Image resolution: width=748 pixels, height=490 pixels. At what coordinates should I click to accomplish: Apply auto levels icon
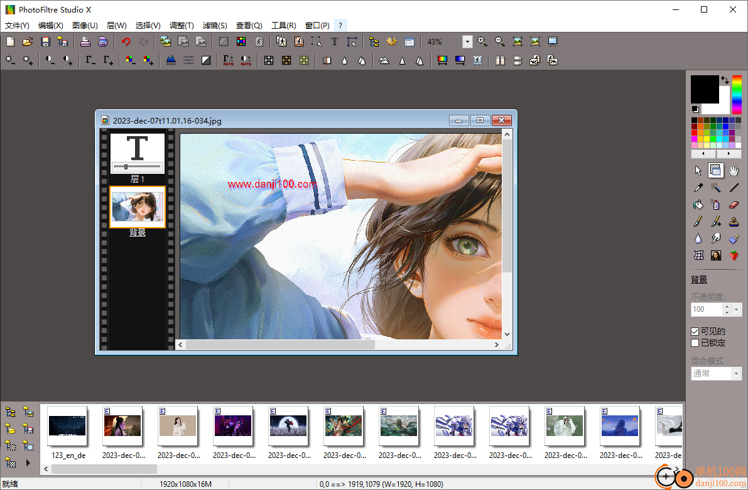(228, 60)
